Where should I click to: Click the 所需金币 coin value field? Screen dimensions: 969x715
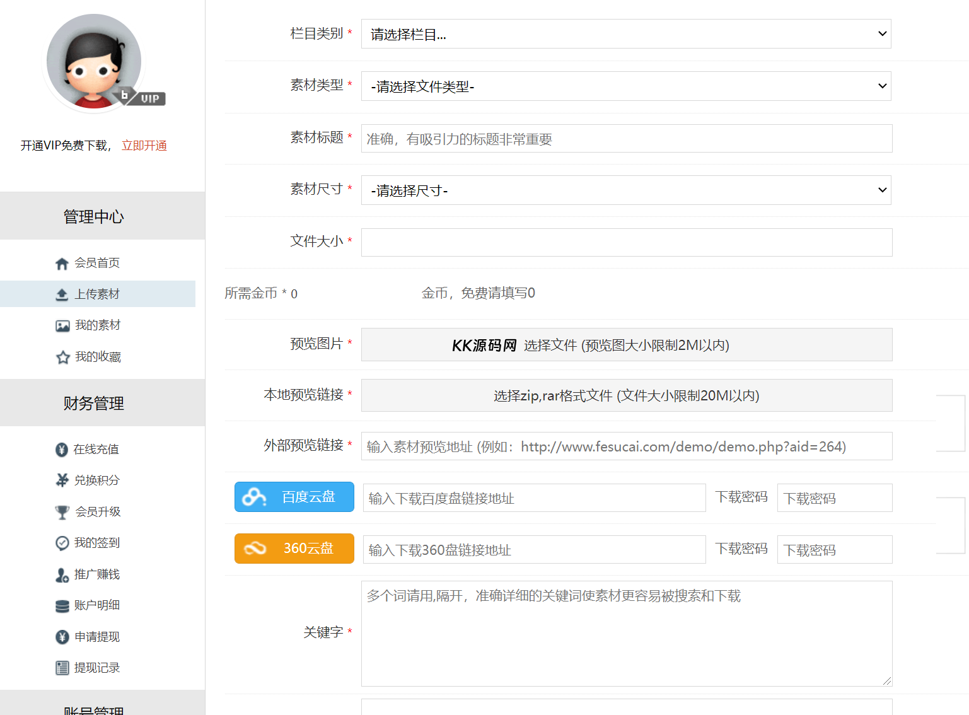(x=294, y=294)
